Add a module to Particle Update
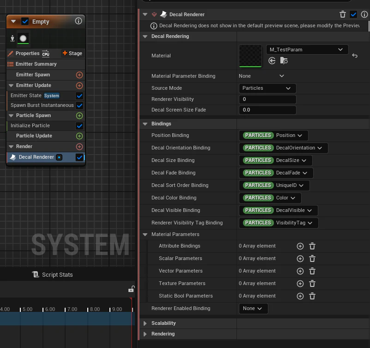370x348 pixels. 79,136
